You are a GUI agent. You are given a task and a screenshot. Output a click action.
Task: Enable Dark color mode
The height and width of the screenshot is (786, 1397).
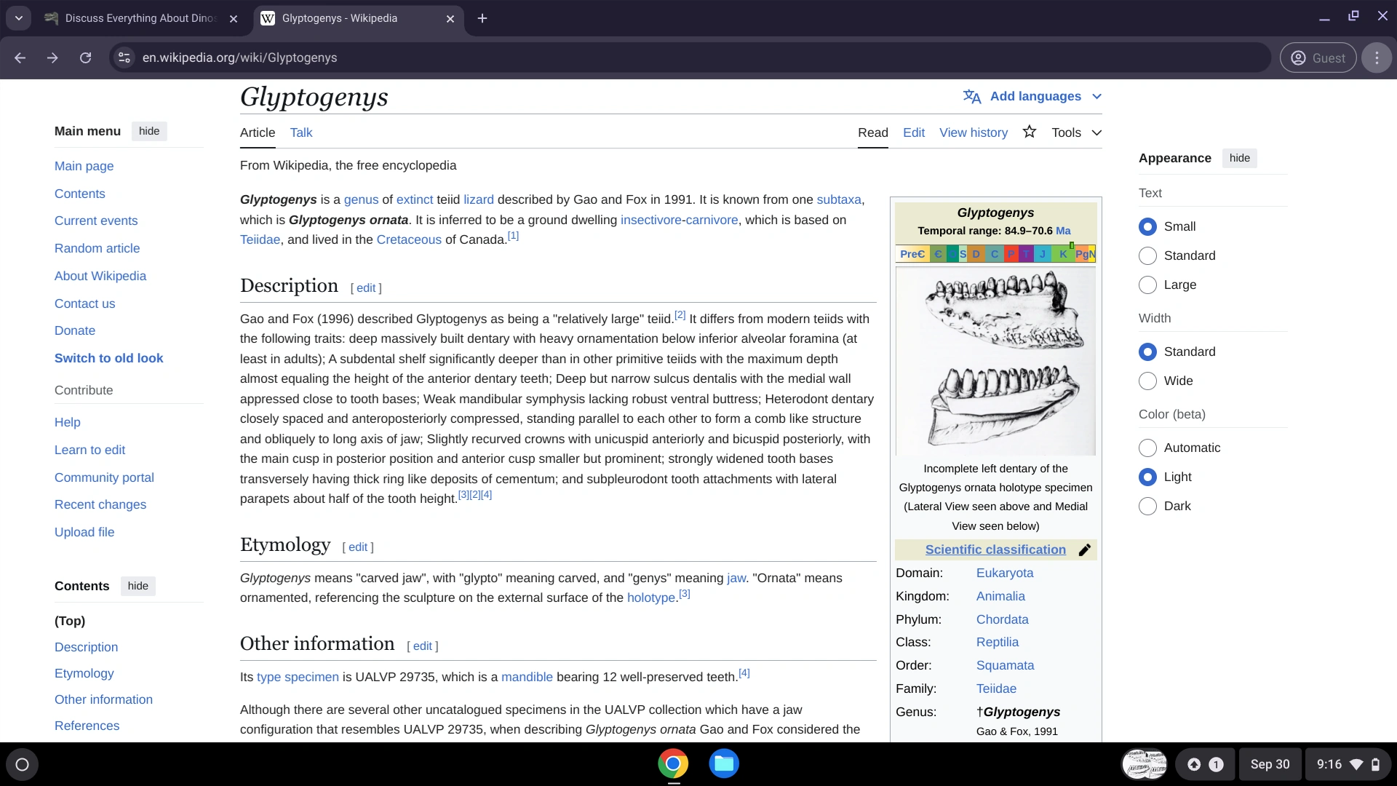(x=1147, y=506)
